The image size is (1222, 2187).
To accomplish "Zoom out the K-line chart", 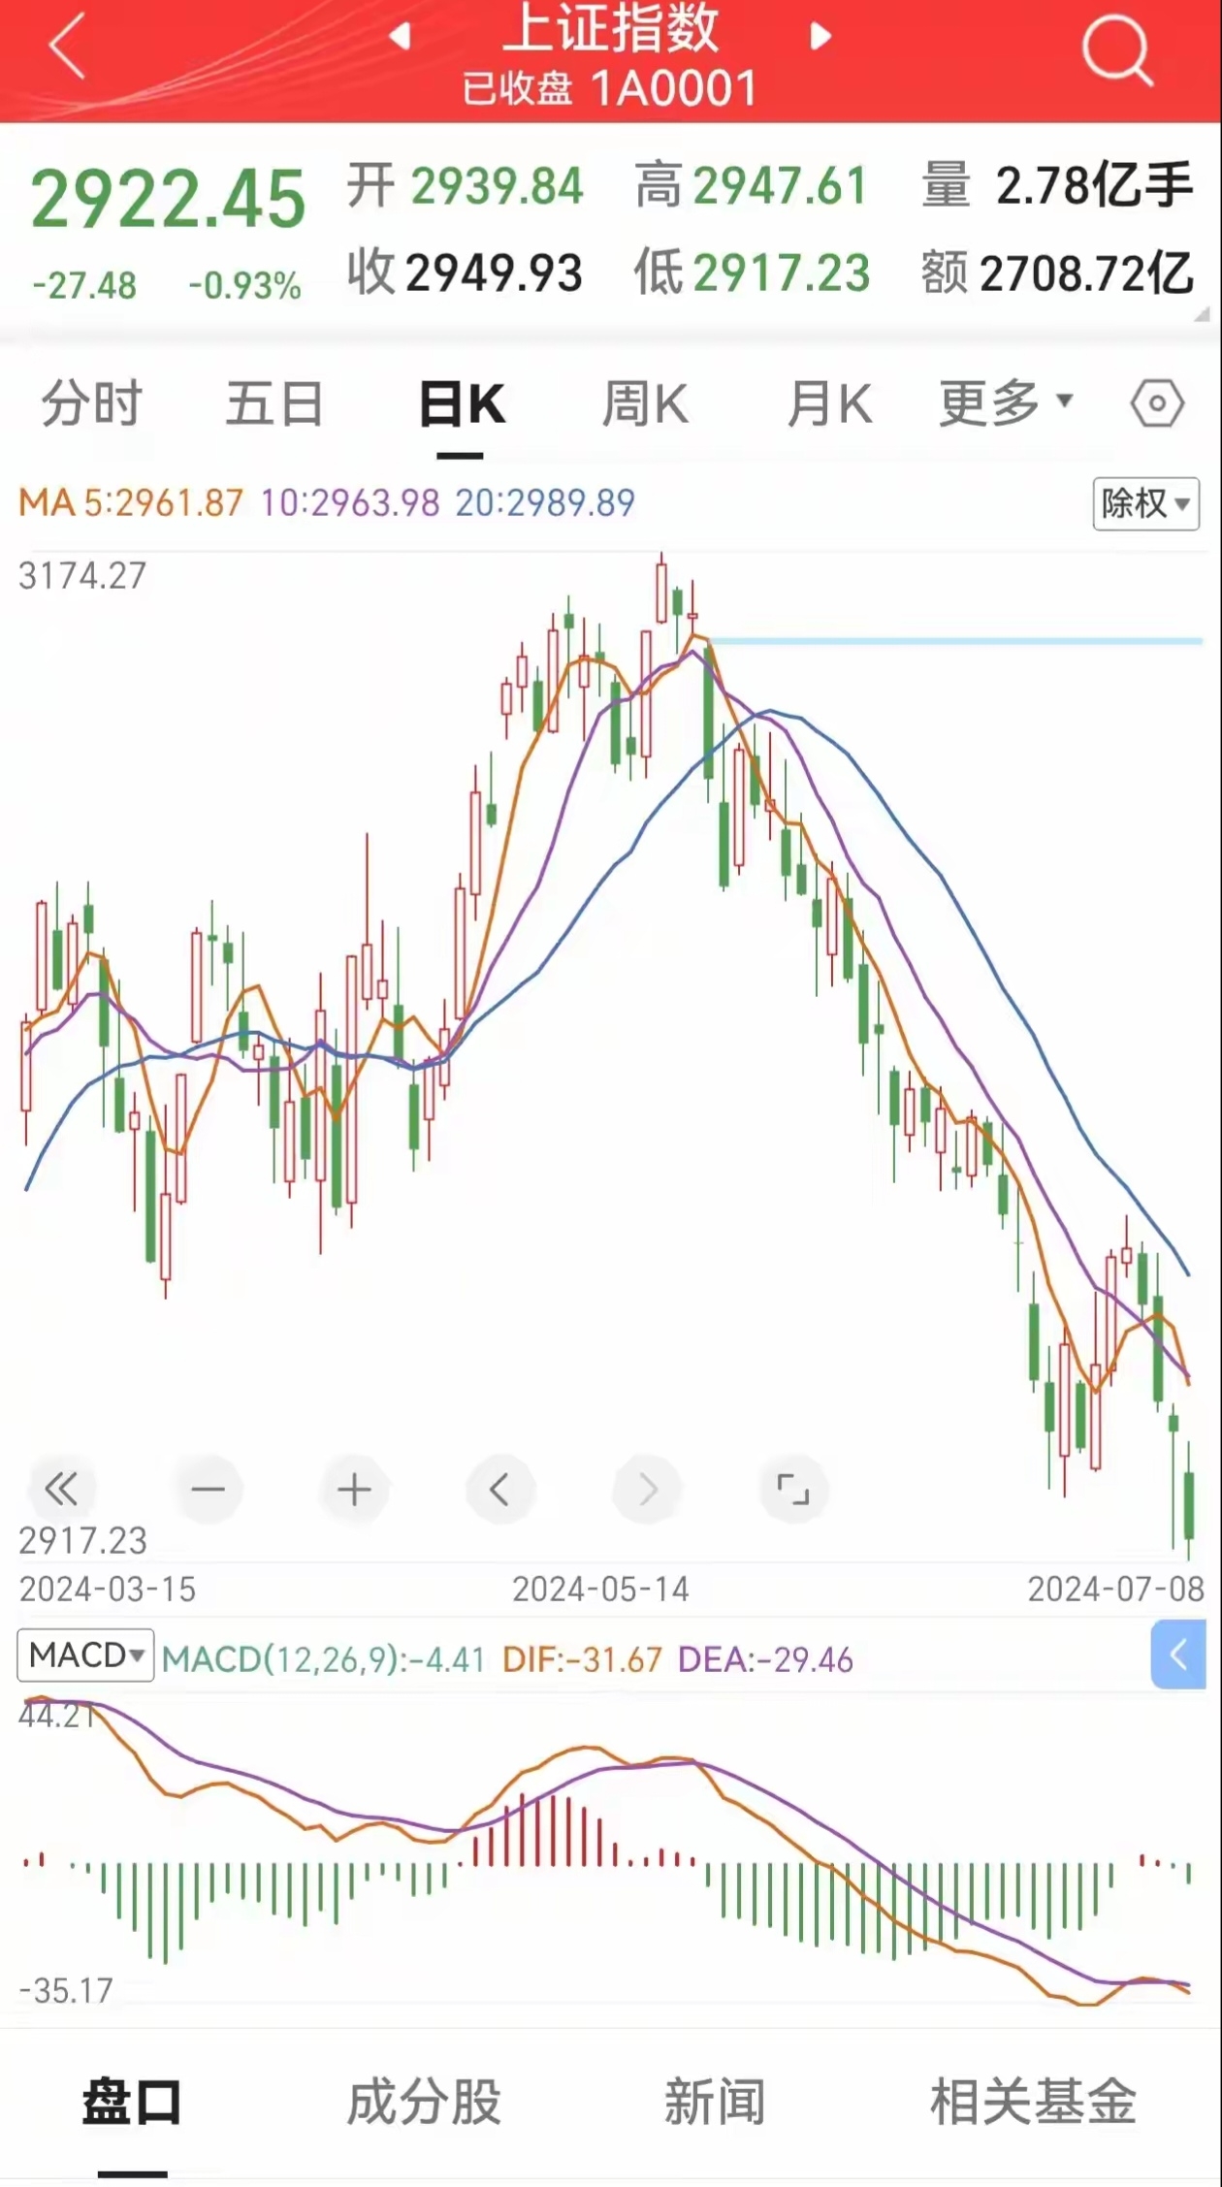I will point(208,1489).
